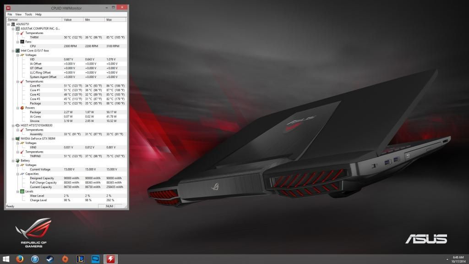Click the ASUSTeK motherboard icon
The width and height of the screenshot is (469, 264).
tap(18, 28)
